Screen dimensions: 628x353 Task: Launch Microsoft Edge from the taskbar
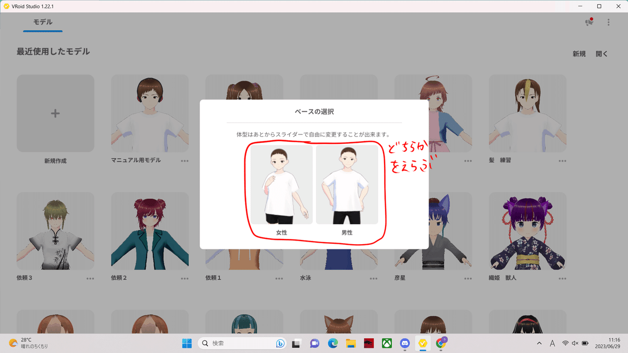(x=333, y=343)
